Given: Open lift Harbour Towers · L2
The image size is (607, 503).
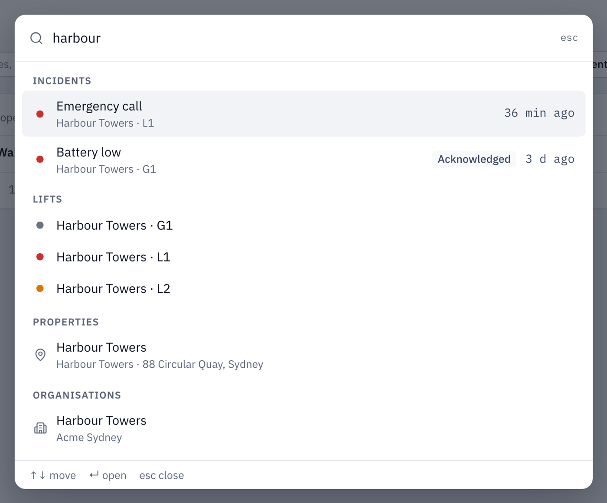Looking at the screenshot, I should point(303,289).
